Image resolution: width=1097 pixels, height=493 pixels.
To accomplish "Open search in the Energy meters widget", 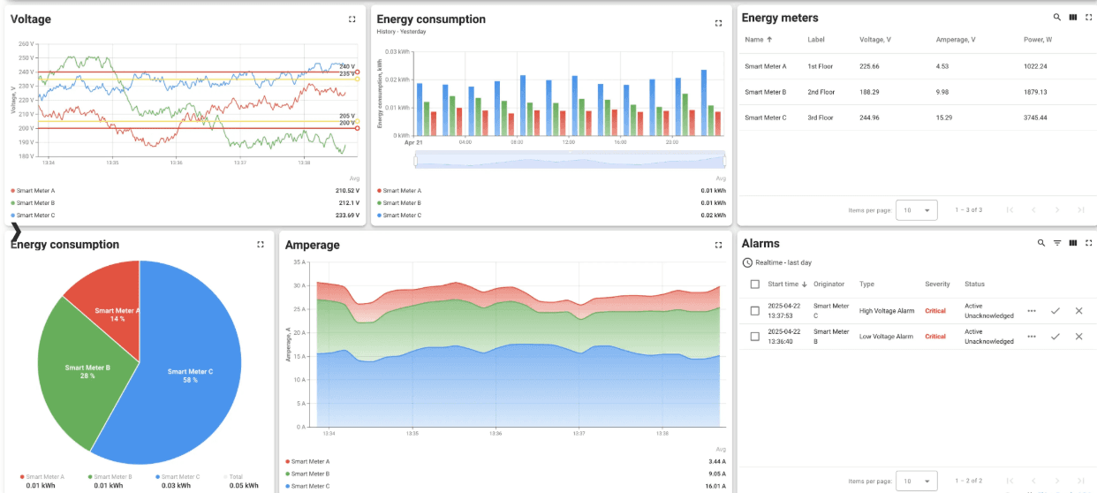I will (x=1057, y=17).
